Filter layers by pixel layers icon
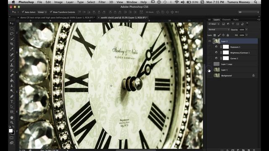This screenshot has width=269, height=151. pyautogui.click(x=223, y=24)
